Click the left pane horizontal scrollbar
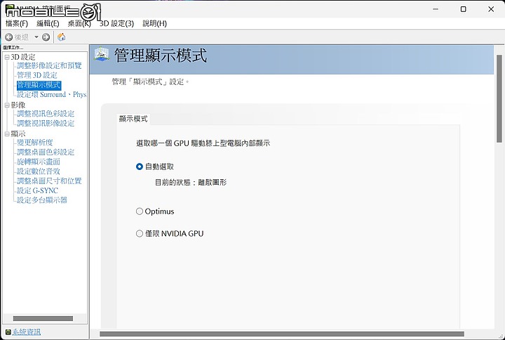 [x=43, y=318]
